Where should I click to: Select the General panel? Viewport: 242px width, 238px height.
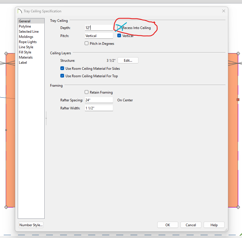tap(31, 21)
